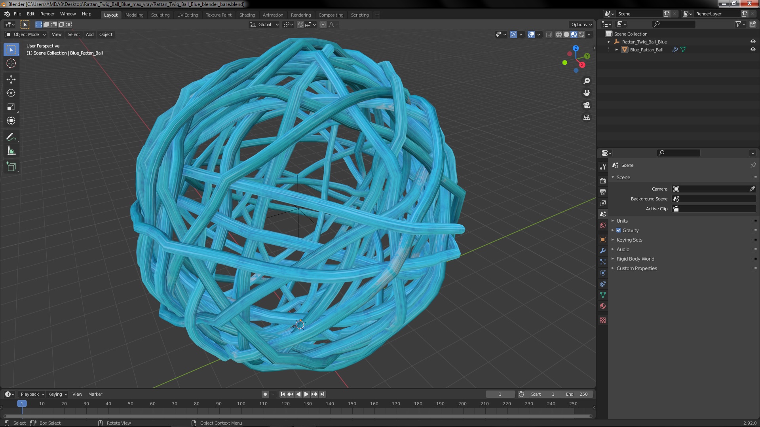This screenshot has width=760, height=427.
Task: Select the Transform tool
Action: tap(11, 121)
